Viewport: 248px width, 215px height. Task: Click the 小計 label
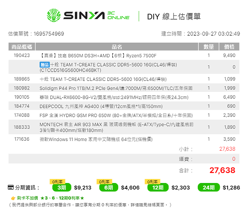(x=186, y=149)
